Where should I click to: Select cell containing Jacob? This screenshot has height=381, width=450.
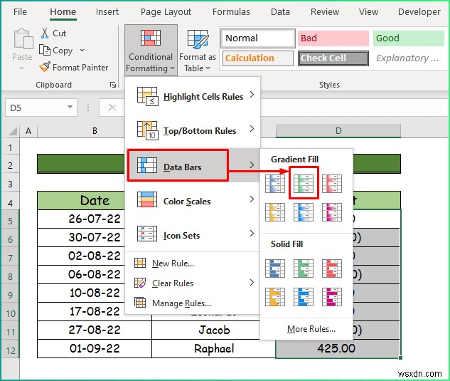point(213,330)
